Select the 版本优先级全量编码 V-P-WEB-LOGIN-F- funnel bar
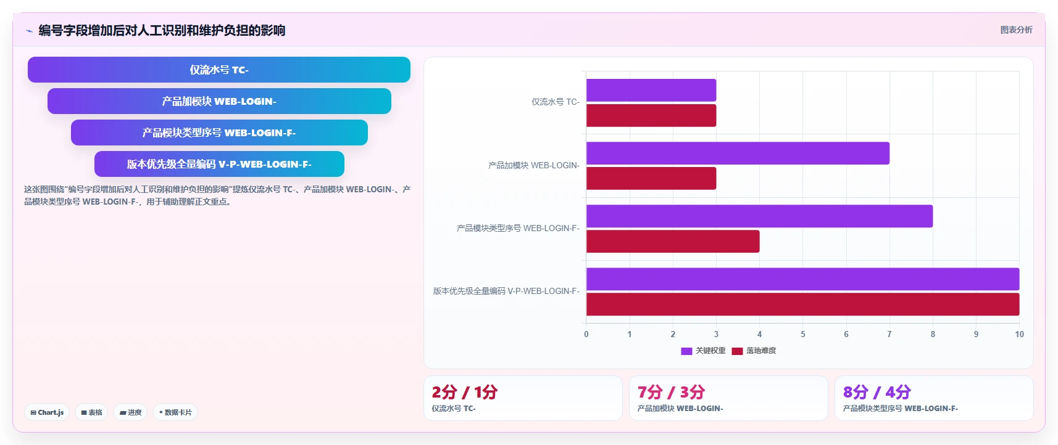The width and height of the screenshot is (1058, 445). [219, 164]
